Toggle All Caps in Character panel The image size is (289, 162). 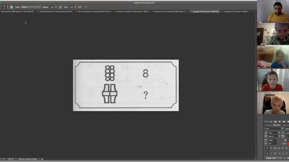click(x=275, y=148)
